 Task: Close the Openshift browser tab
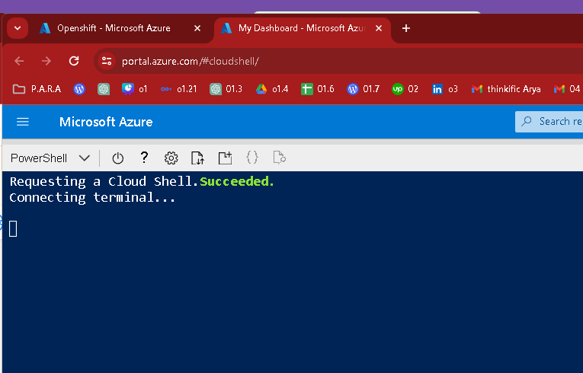197,28
